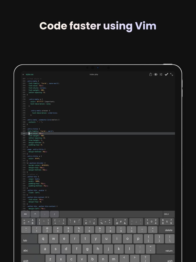Image resolution: width=196 pixels, height=262 pixels.
Task: Tap the underscore semicolon colon cluster key
Action: click(136, 222)
